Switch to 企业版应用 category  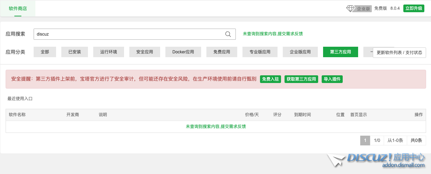pyautogui.click(x=300, y=52)
